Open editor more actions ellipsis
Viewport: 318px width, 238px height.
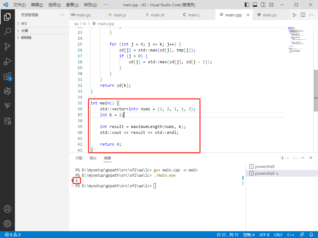pos(311,15)
